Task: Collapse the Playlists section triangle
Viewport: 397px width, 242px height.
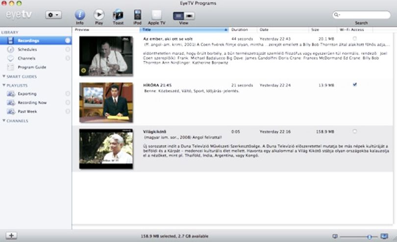Action: (4, 85)
